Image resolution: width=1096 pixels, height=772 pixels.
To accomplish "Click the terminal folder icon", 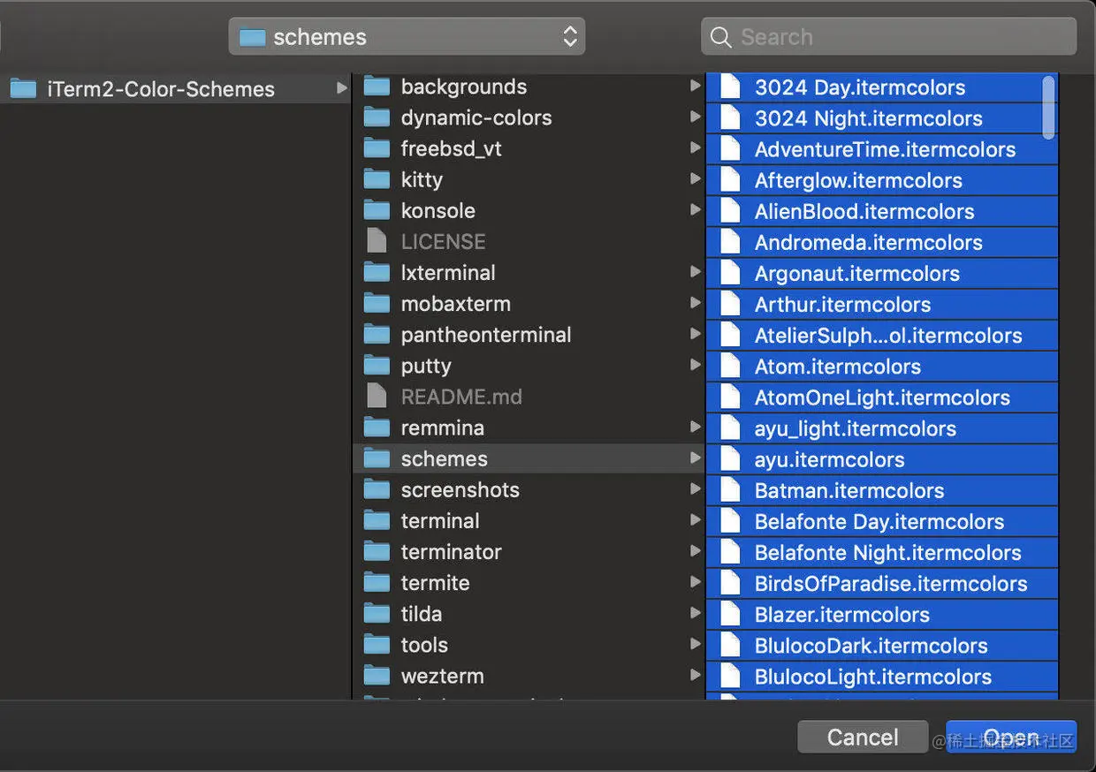I will click(x=377, y=521).
